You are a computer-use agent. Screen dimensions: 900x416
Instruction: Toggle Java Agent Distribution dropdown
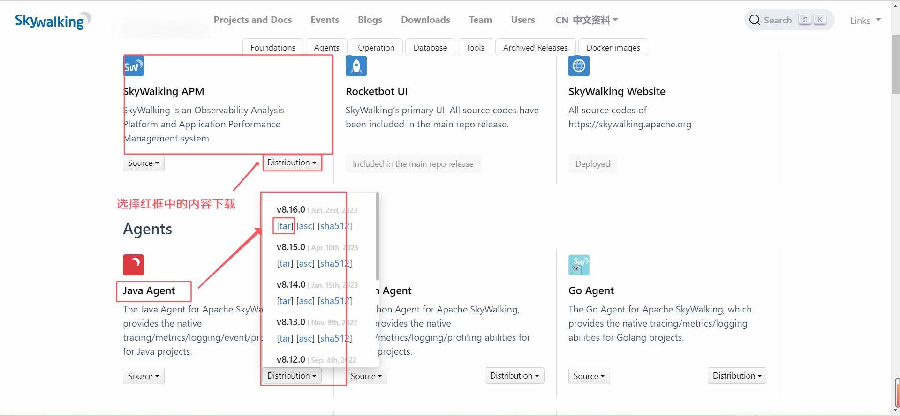click(x=292, y=376)
